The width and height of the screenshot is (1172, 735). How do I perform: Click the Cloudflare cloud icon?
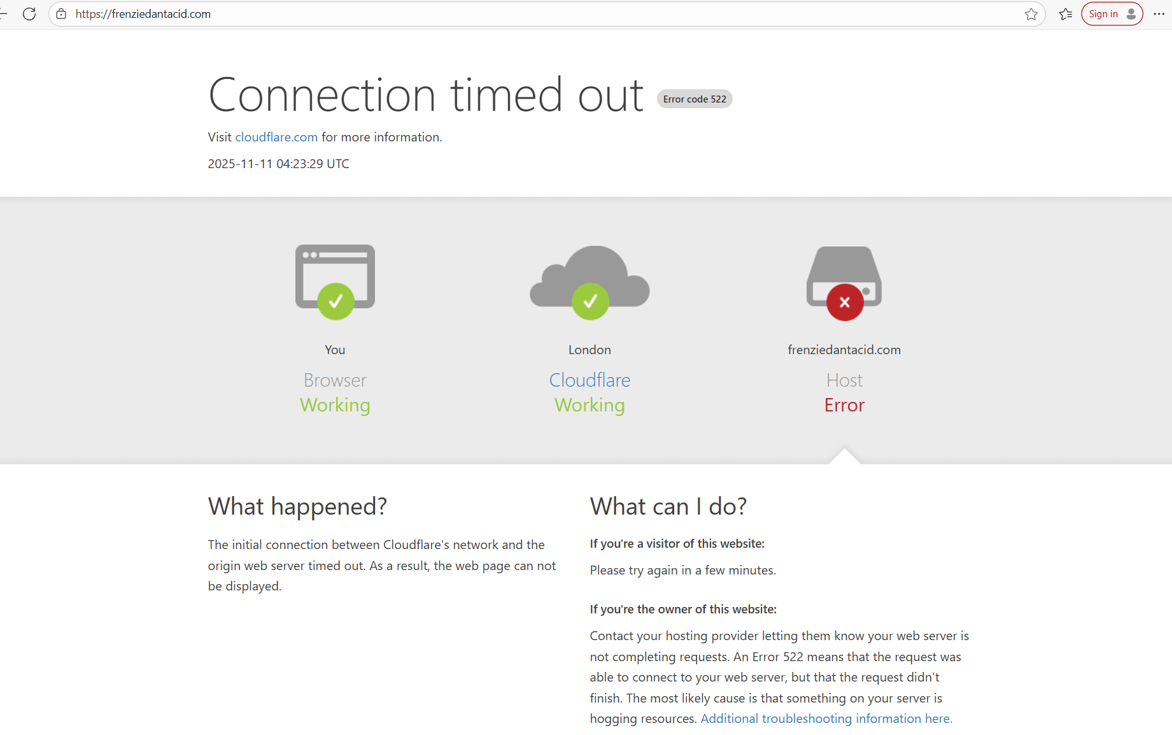coord(590,281)
